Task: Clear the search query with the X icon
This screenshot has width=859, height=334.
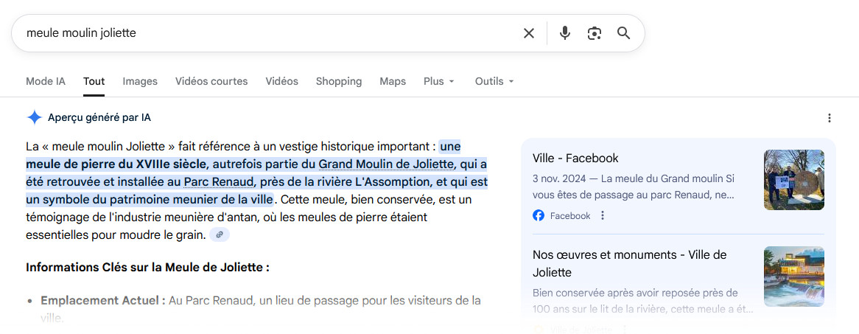Action: coord(528,33)
